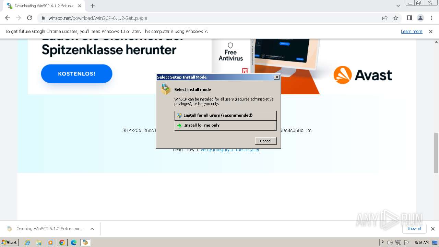The width and height of the screenshot is (439, 247).
Task: Click the site padlock icon
Action: point(43,18)
